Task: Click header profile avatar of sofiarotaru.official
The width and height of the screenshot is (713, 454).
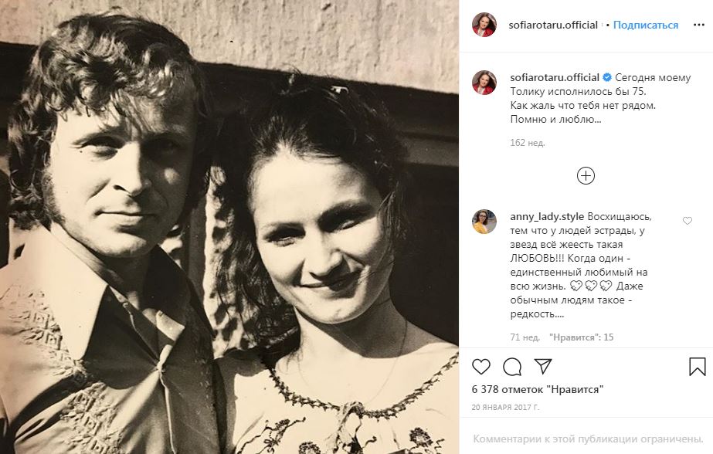Action: pyautogui.click(x=484, y=25)
